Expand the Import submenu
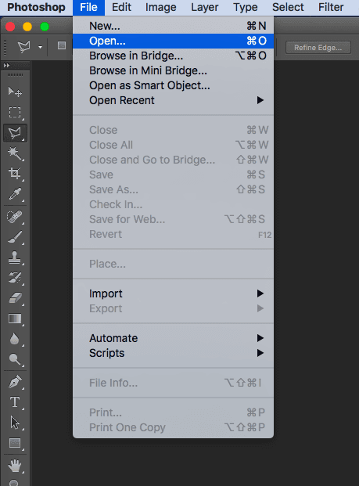 [x=173, y=293]
